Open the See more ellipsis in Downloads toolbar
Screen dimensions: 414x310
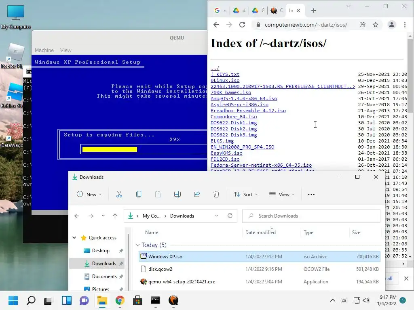click(311, 195)
